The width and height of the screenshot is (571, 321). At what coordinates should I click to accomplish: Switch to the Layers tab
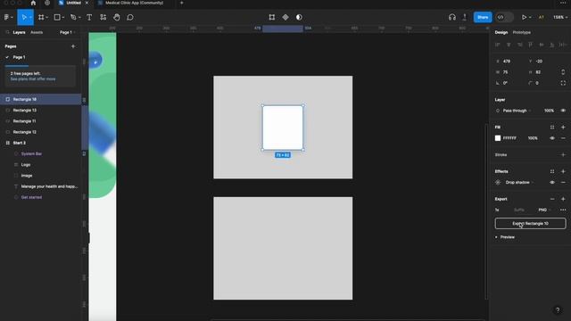coord(19,32)
